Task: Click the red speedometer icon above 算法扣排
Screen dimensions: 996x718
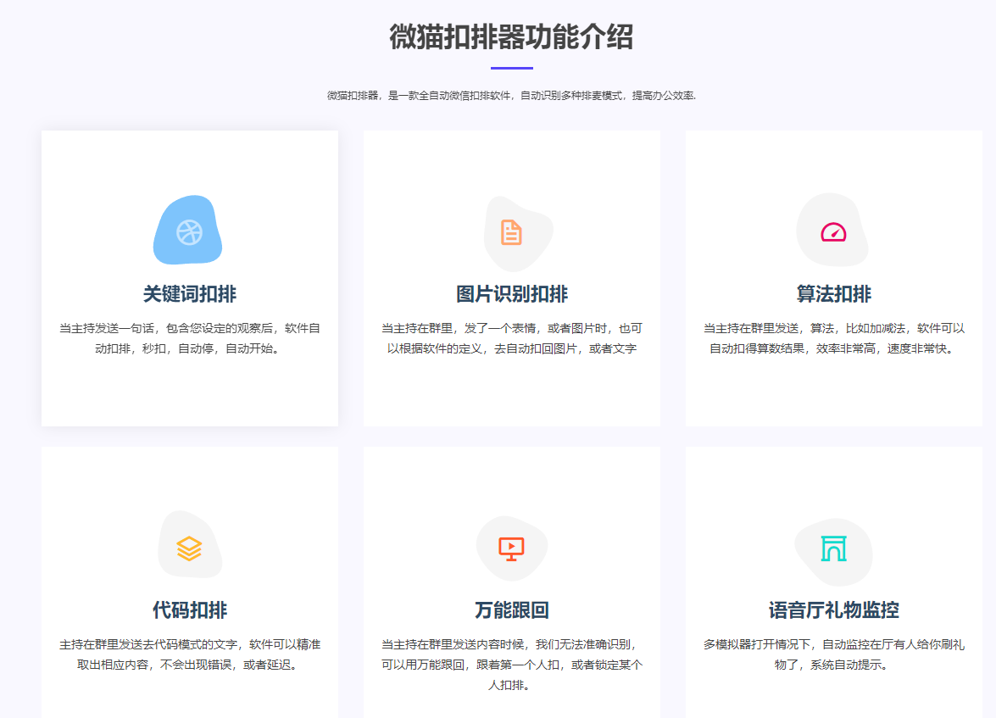Action: [833, 232]
